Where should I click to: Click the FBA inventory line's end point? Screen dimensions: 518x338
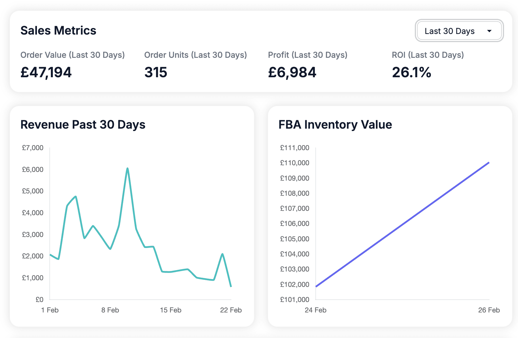coord(489,163)
